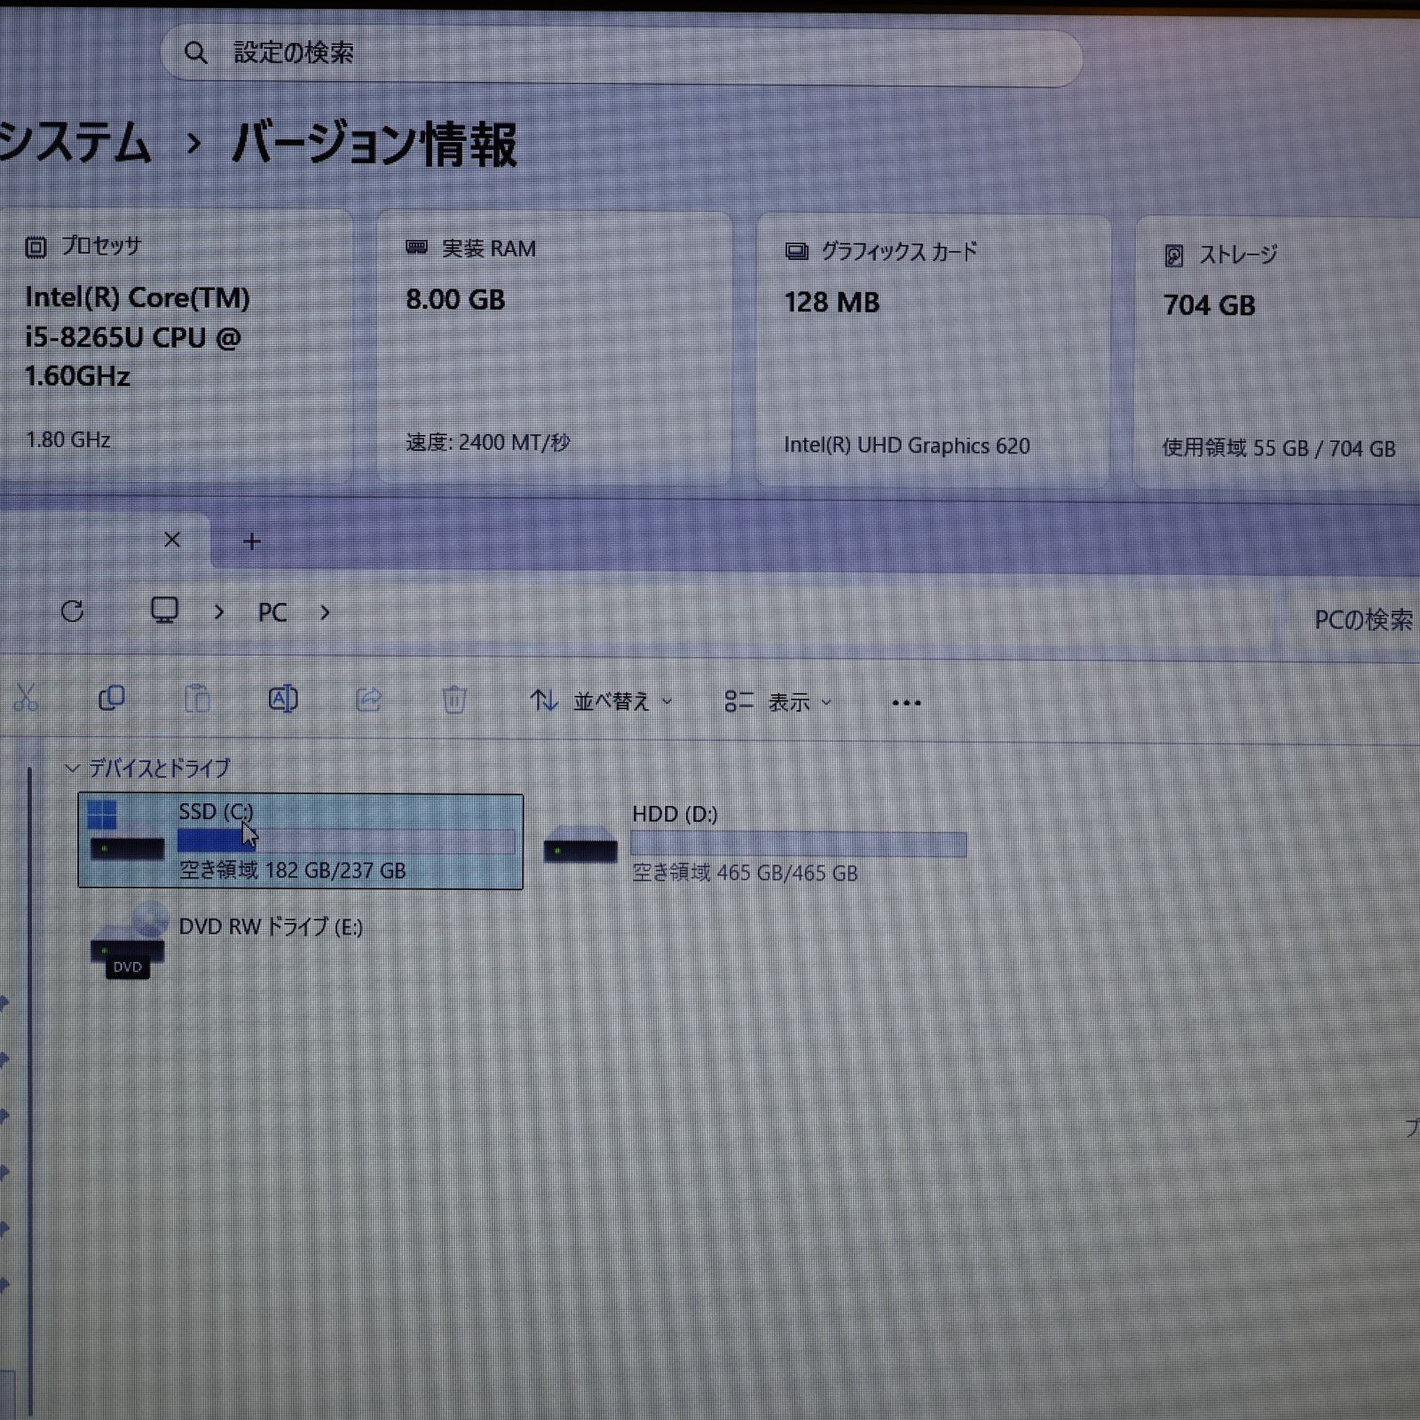1420x1420 pixels.
Task: Click the PC monitor icon in address bar
Action: [x=165, y=611]
